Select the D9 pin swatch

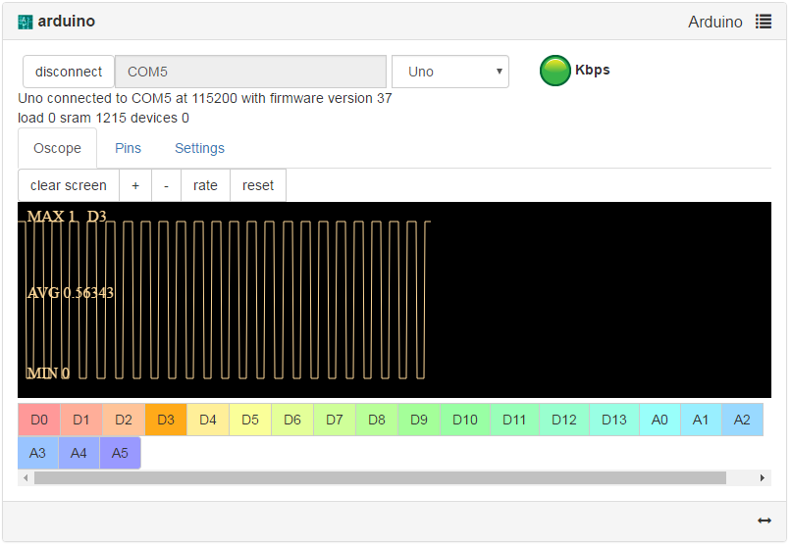[x=419, y=420]
